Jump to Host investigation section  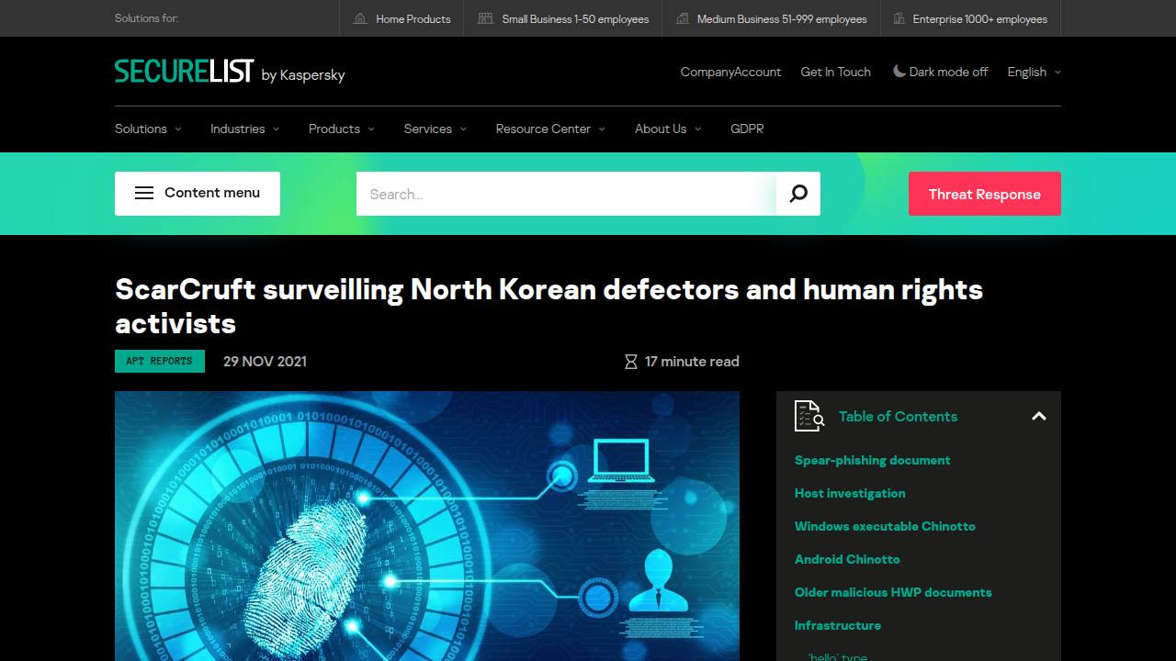850,493
